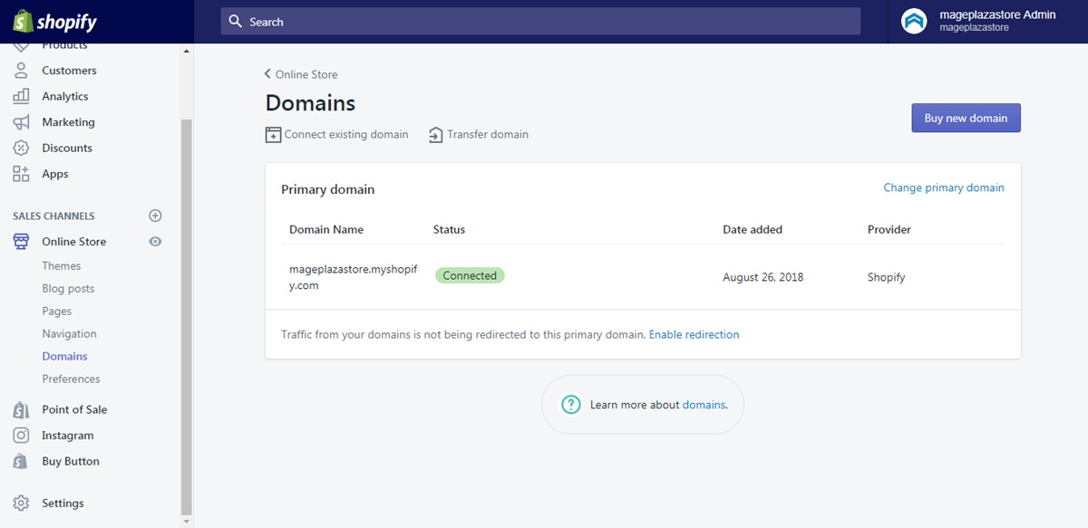
Task: Click the Discounts badge icon
Action: [x=21, y=148]
